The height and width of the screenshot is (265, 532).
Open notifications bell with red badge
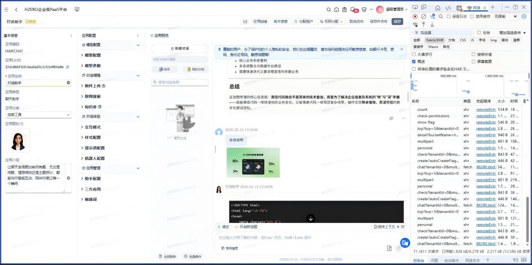[353, 9]
